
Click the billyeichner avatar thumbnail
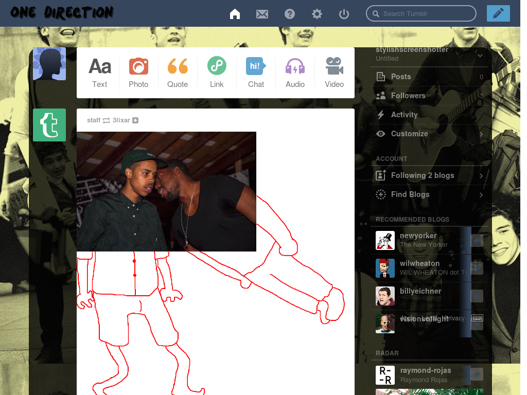coord(385,296)
